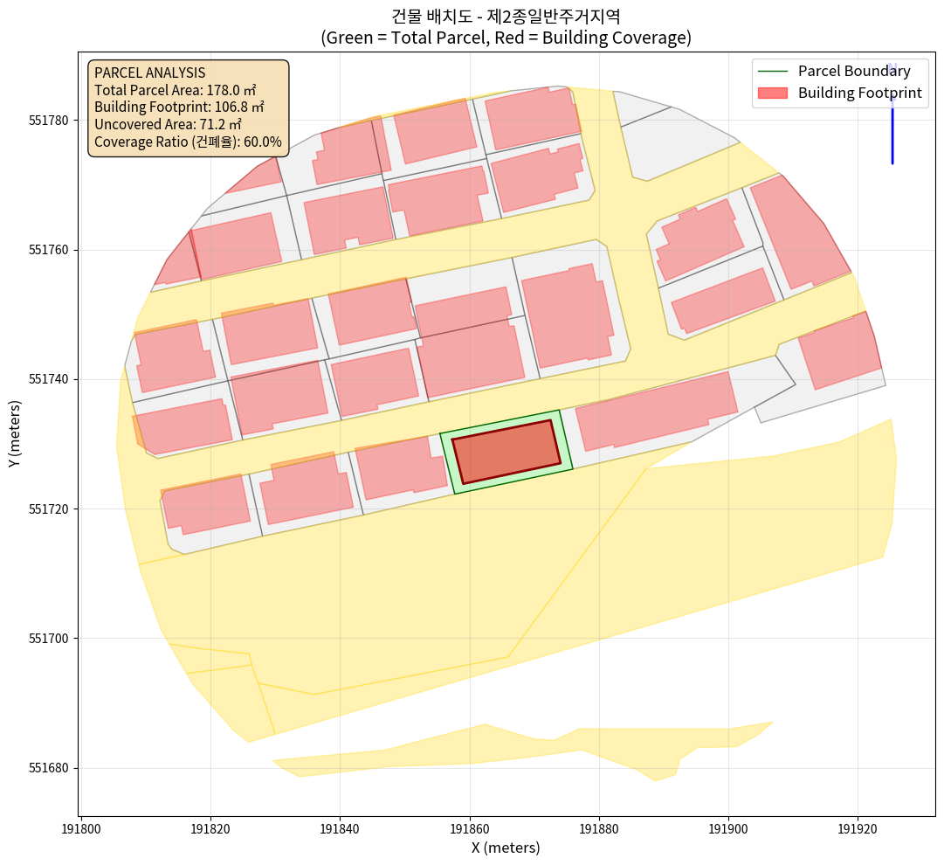Click the Uncovered Area 71.2 ㎡ line
The image size is (944, 865).
point(169,124)
